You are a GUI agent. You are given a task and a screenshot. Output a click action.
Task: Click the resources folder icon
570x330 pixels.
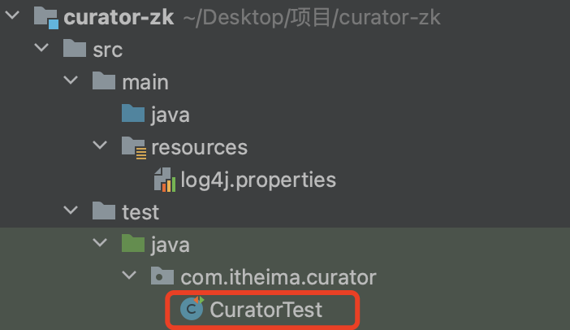click(133, 147)
